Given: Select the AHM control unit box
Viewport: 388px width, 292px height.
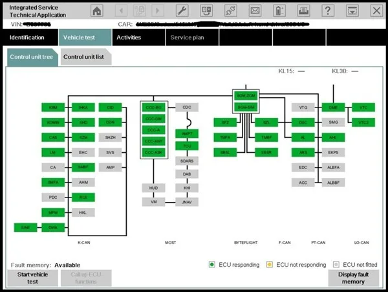Looking at the screenshot, I should click(x=83, y=183).
